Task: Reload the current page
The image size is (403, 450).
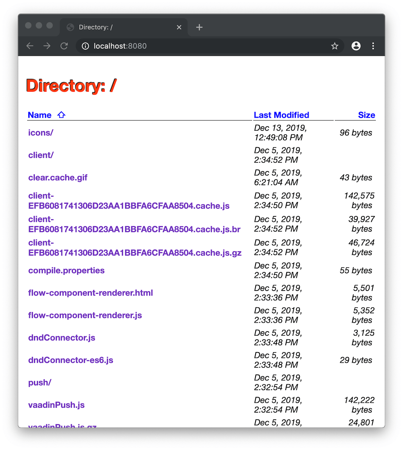Action: pyautogui.click(x=64, y=46)
